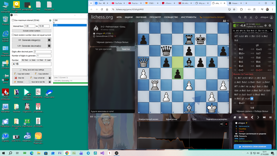This screenshot has height=156, width=277.
Task: Click the engine target icon beside the gear
Action: (265, 25)
